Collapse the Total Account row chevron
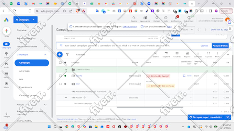This screenshot has height=131, width=234. pos(66,97)
